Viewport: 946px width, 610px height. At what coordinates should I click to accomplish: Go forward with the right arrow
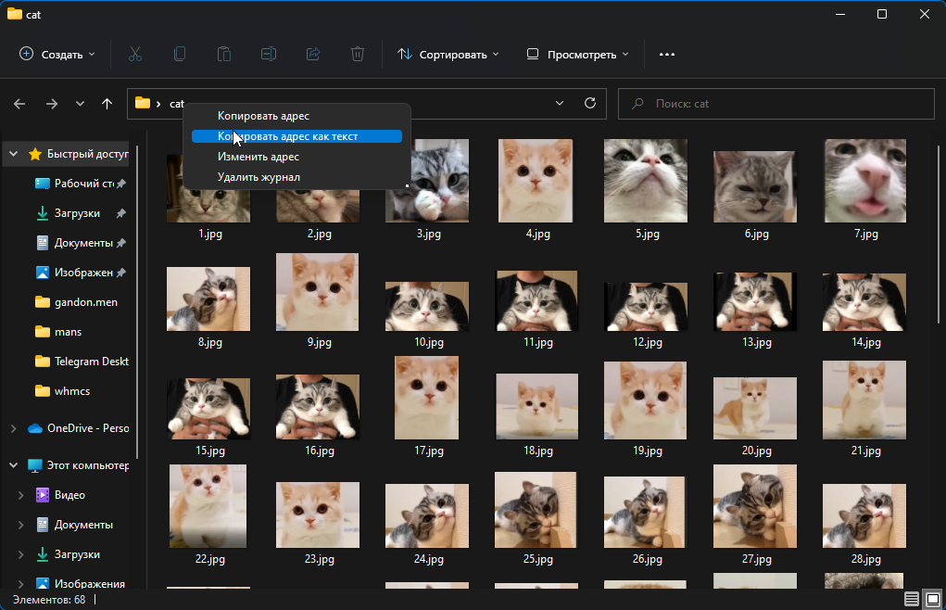[x=52, y=104]
